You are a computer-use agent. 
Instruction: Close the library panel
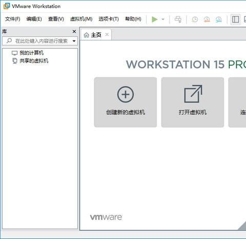click(x=74, y=31)
